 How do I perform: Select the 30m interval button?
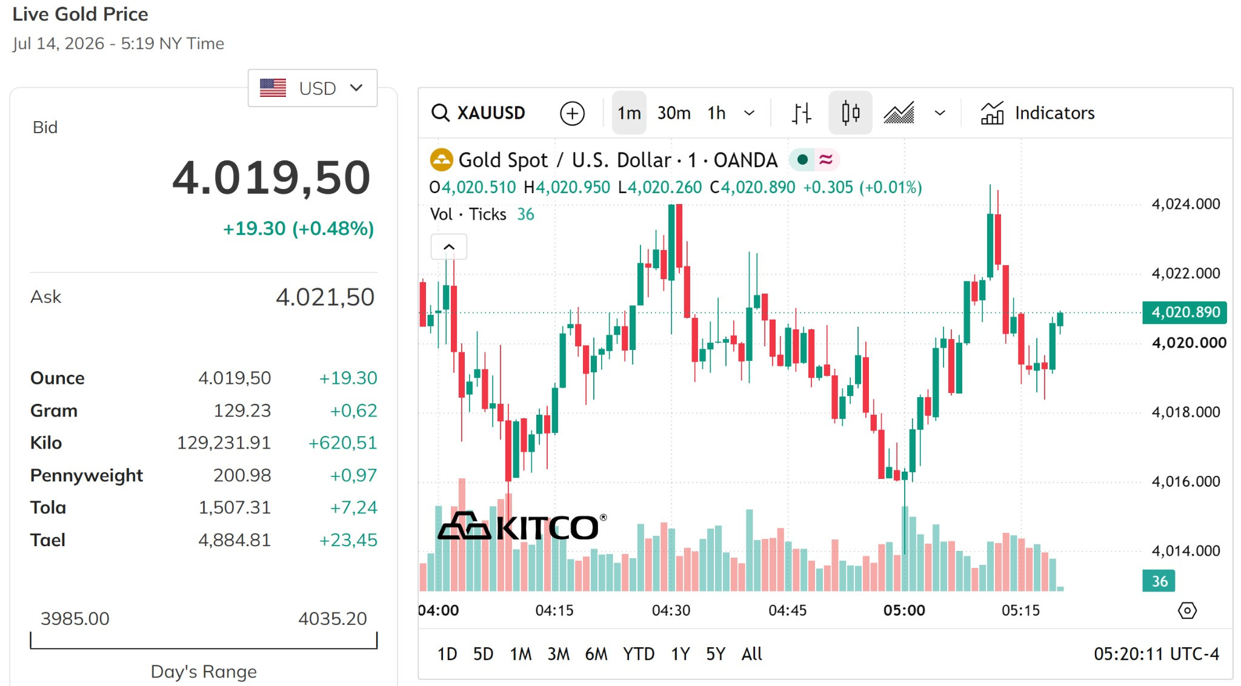pos(674,113)
